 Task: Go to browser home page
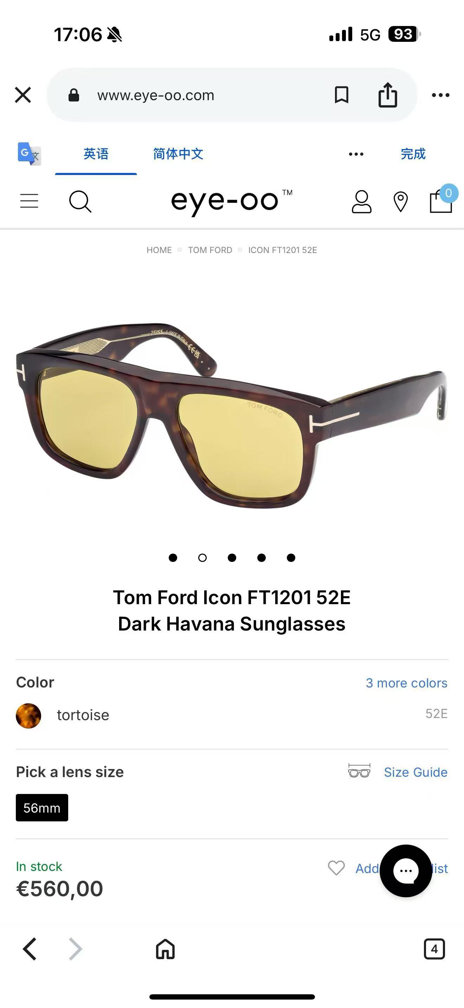point(165,949)
